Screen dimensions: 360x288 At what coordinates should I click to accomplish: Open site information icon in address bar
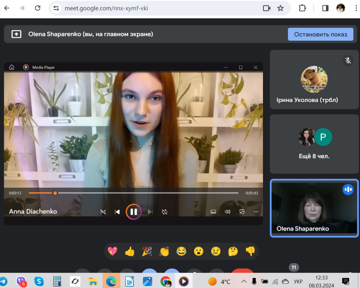coord(56,8)
